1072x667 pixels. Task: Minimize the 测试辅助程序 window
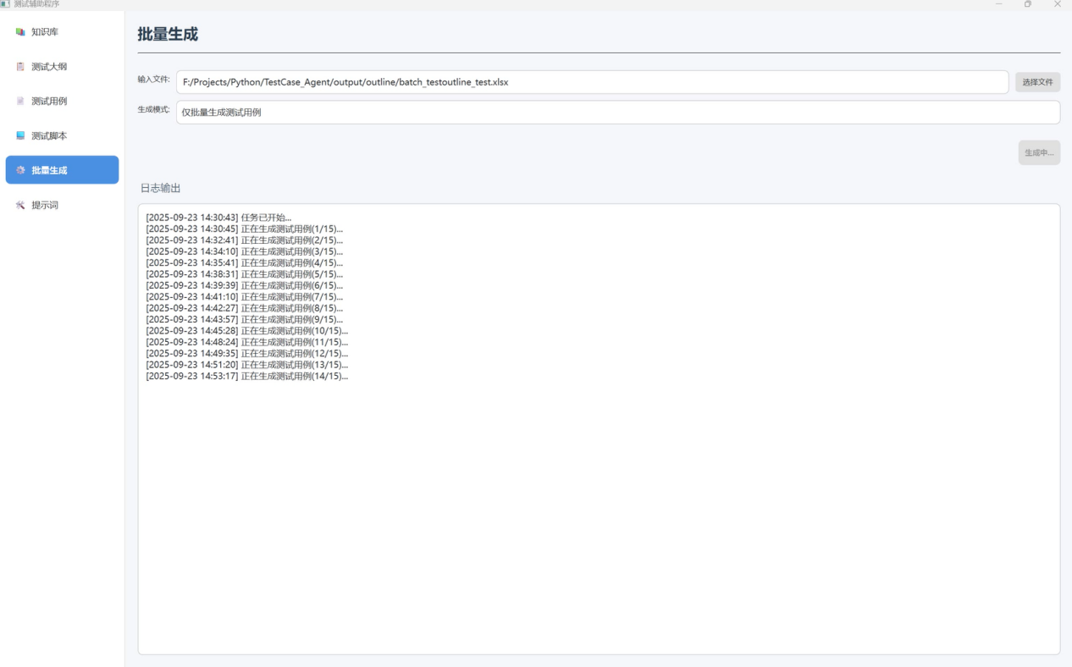(x=999, y=4)
